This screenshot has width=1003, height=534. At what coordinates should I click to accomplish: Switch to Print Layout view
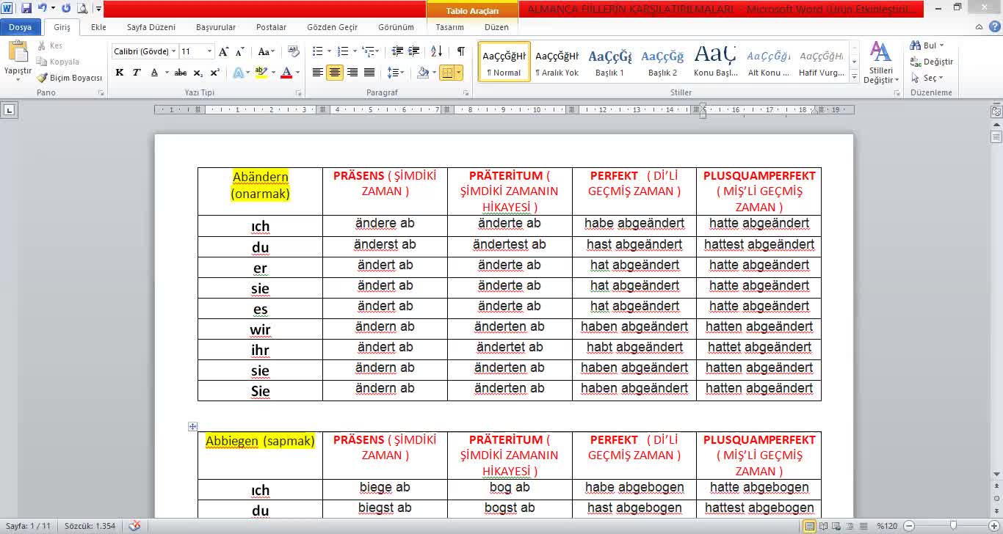809,526
